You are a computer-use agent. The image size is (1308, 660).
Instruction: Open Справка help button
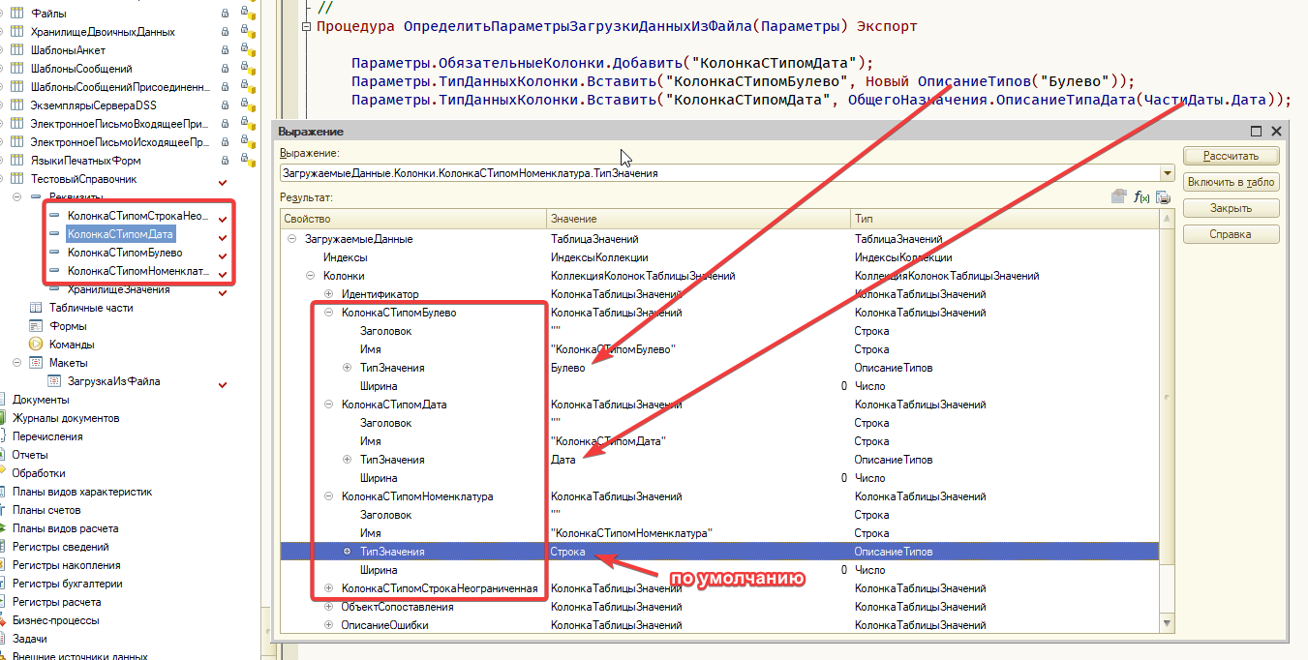coord(1231,234)
